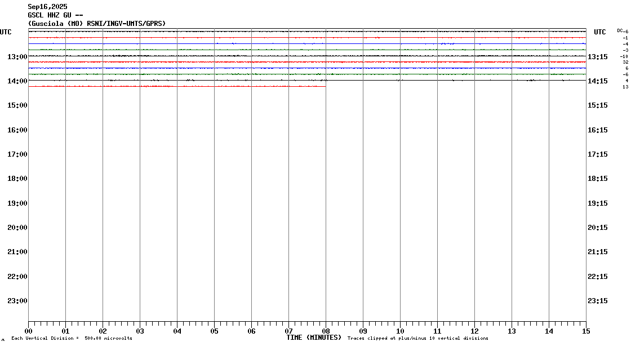
Task: Click the 19:00 hour label
Action: click(17, 203)
